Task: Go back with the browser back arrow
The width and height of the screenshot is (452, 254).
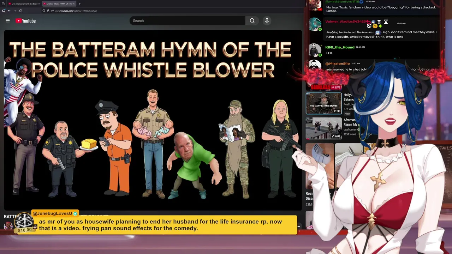Action: tap(9, 11)
